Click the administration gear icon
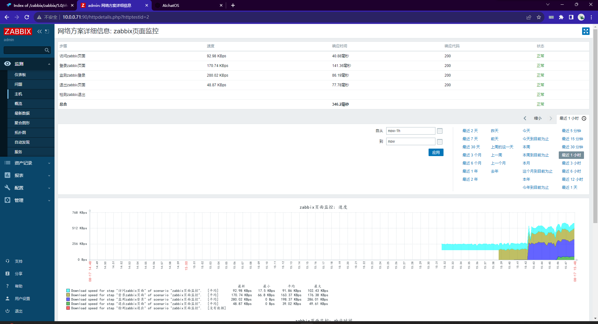 point(7,200)
